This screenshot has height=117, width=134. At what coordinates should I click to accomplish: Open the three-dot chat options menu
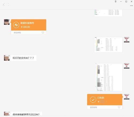point(131,6)
